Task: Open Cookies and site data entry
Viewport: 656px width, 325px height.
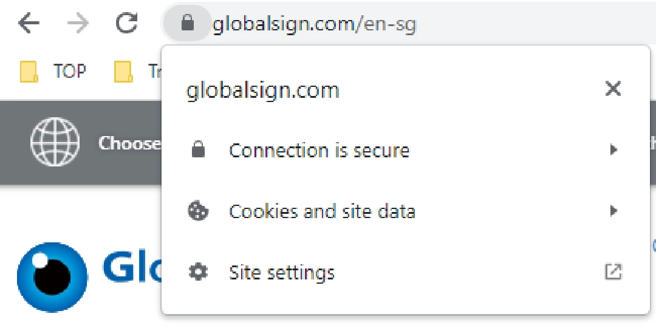Action: [x=322, y=211]
